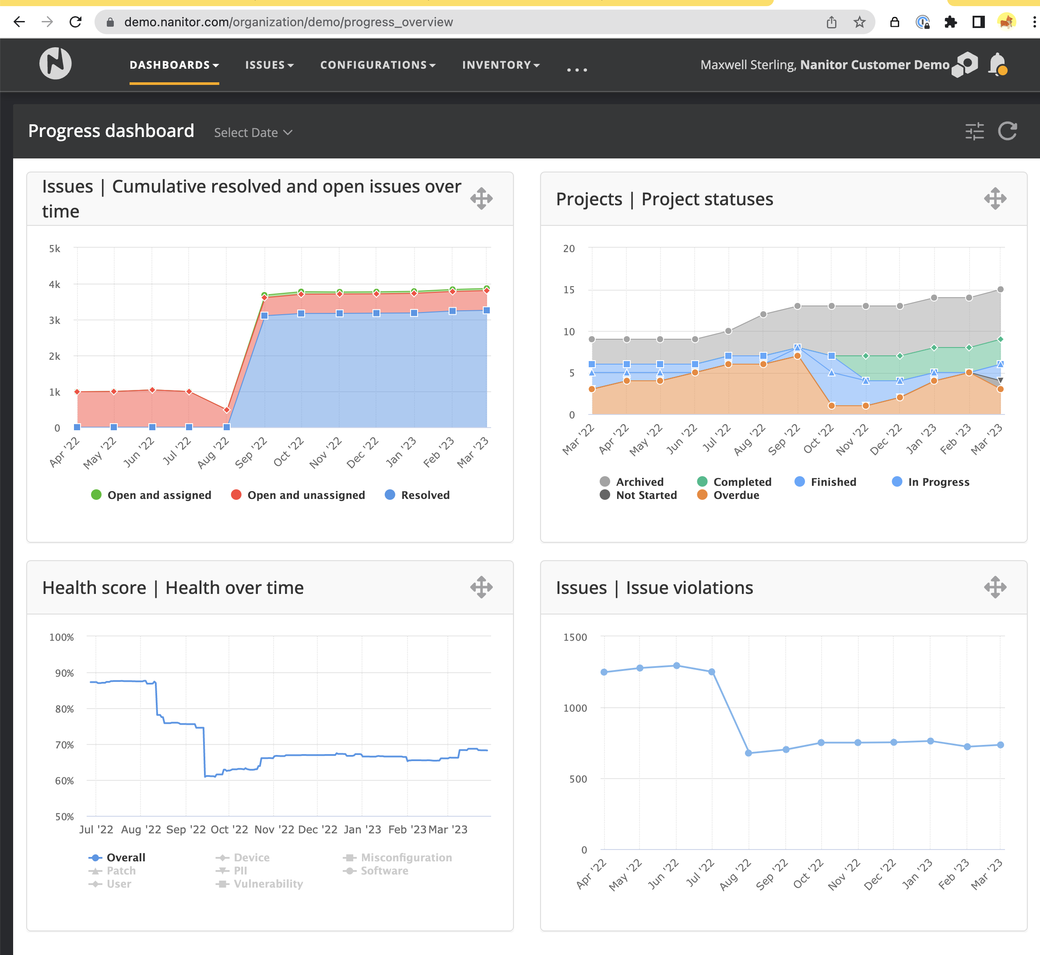Click the browser back button

point(20,22)
